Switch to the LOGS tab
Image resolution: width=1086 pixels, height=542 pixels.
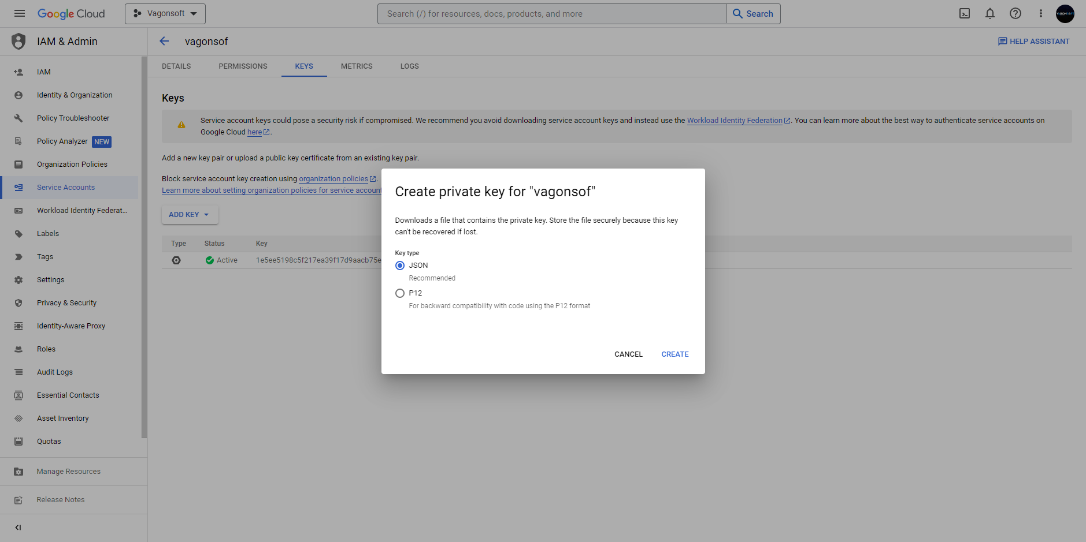(410, 66)
